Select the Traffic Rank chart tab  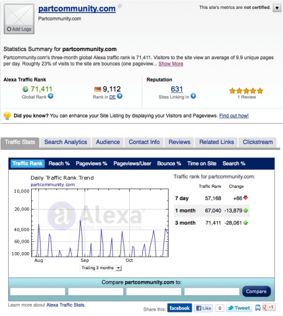[28, 163]
